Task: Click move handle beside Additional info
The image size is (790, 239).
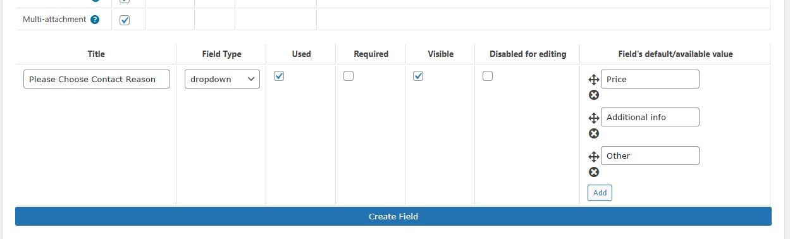Action: [x=594, y=118]
